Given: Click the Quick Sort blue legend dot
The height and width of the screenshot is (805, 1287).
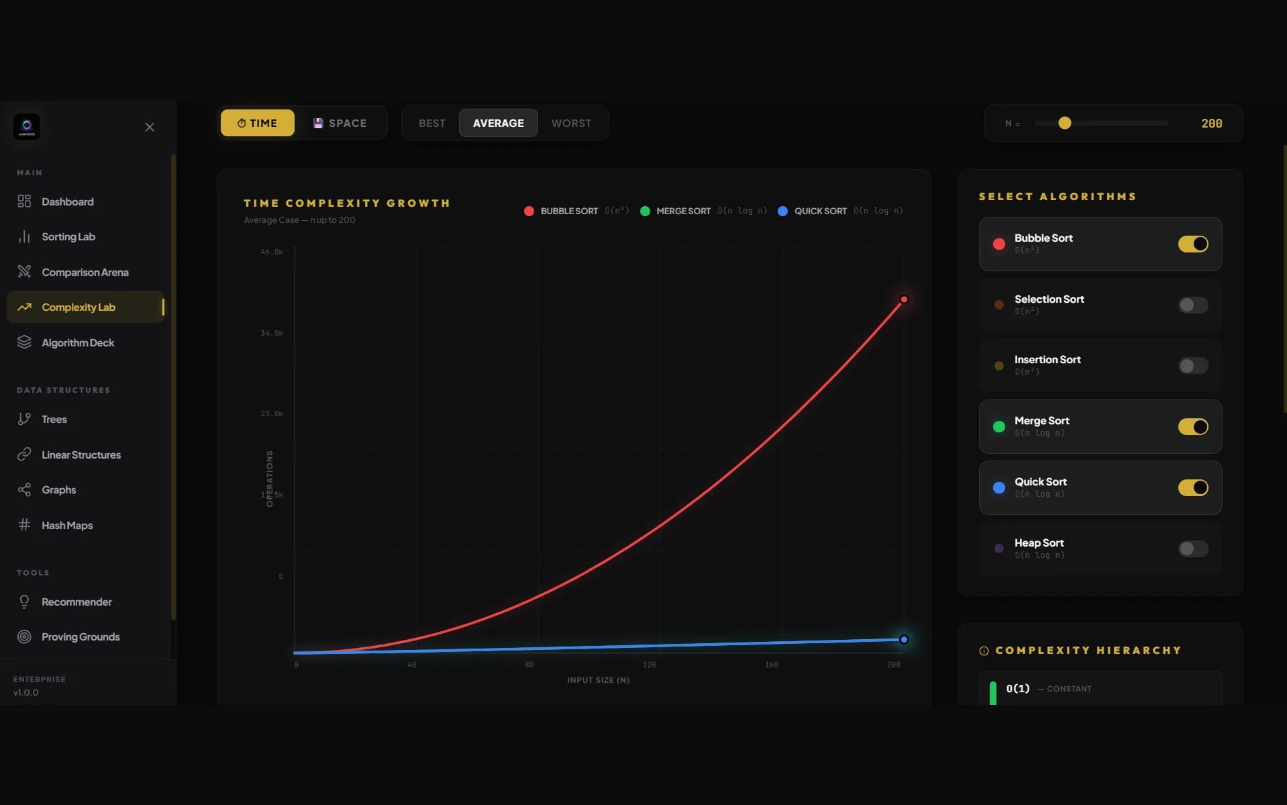Looking at the screenshot, I should pos(782,211).
